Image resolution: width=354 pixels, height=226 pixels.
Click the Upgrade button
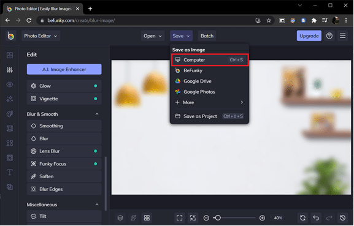pos(309,36)
